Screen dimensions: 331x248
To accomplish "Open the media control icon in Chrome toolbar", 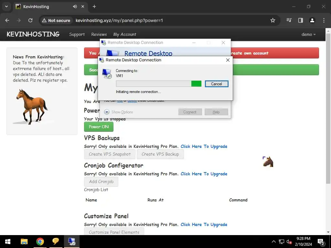I will [289, 20].
